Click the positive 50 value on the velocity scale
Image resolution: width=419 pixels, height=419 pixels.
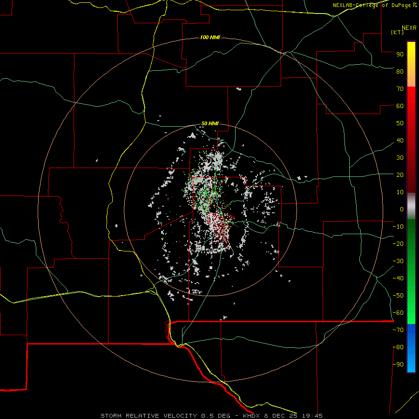(400, 123)
